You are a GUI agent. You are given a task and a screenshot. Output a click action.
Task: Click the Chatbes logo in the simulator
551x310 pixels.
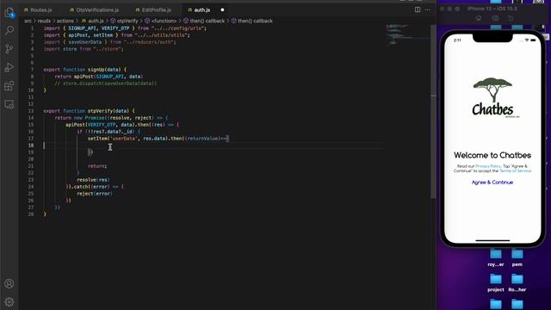coord(492,97)
